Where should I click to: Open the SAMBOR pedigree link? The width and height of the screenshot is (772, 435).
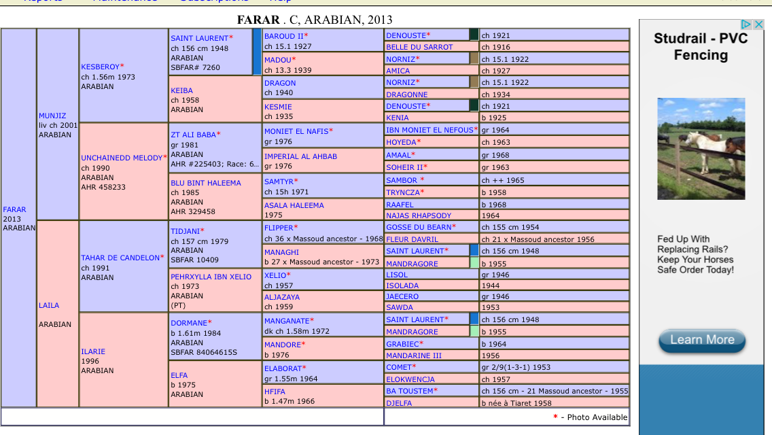pos(402,180)
